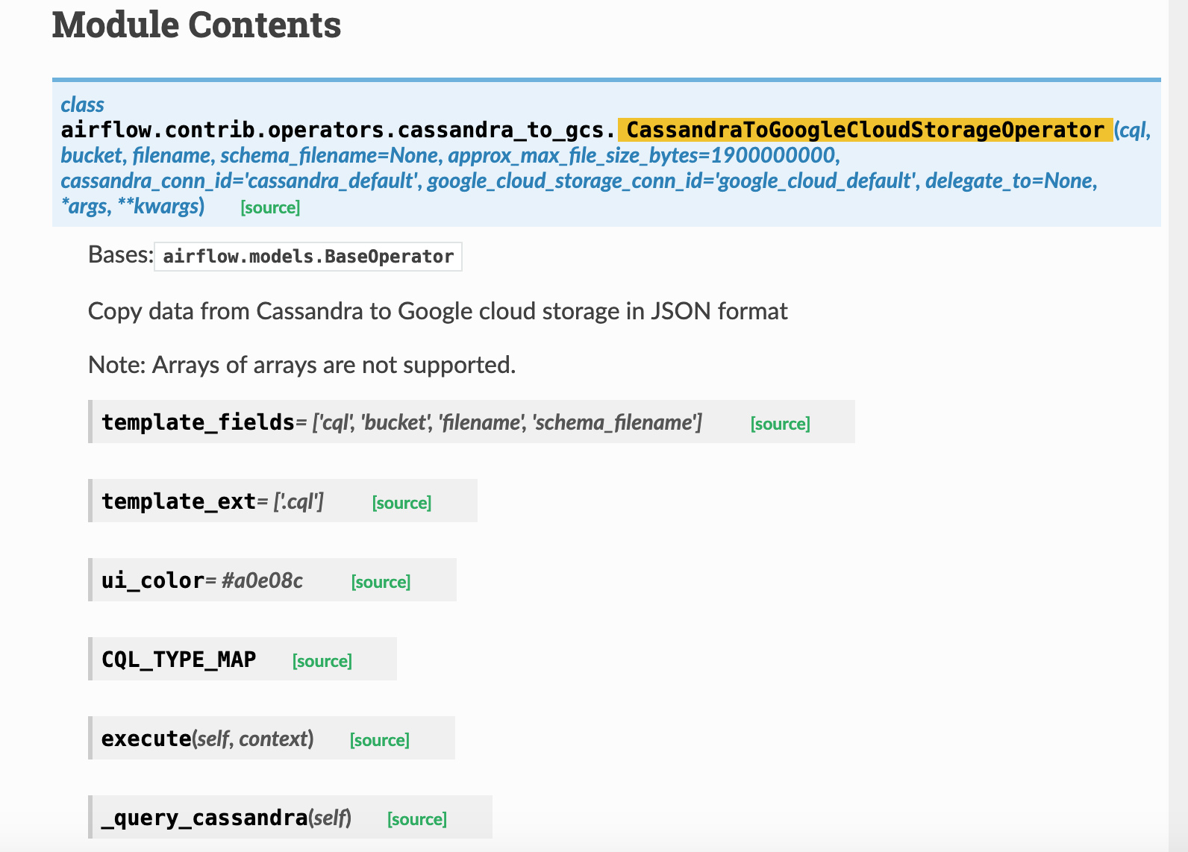Open the airflow.models.BaseOperator base class link

point(308,257)
